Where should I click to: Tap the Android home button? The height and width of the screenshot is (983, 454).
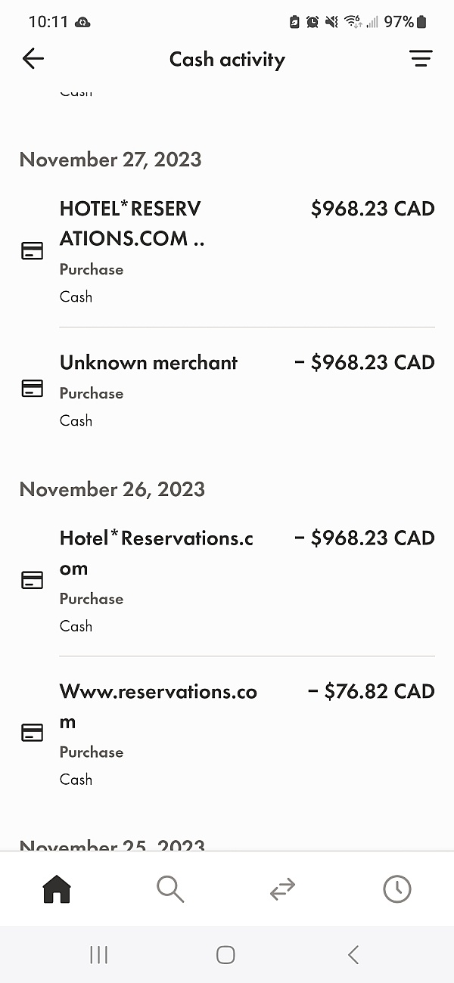[225, 954]
